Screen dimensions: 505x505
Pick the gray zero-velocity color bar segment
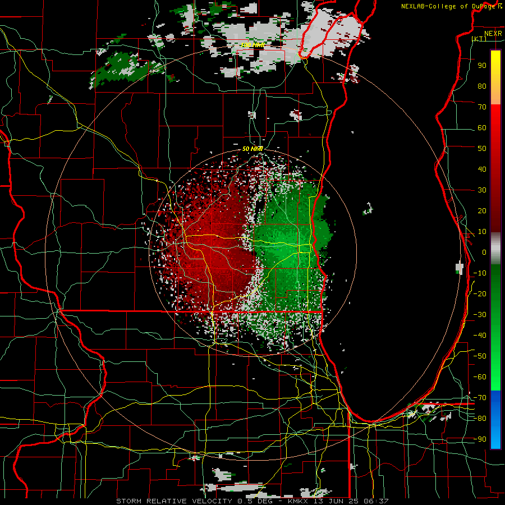(x=495, y=249)
